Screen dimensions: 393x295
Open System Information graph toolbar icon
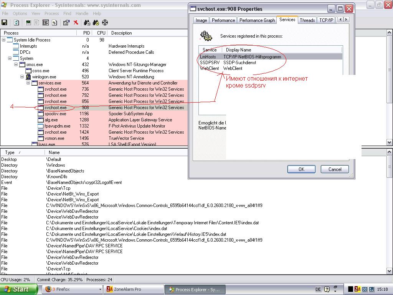[x=28, y=23]
